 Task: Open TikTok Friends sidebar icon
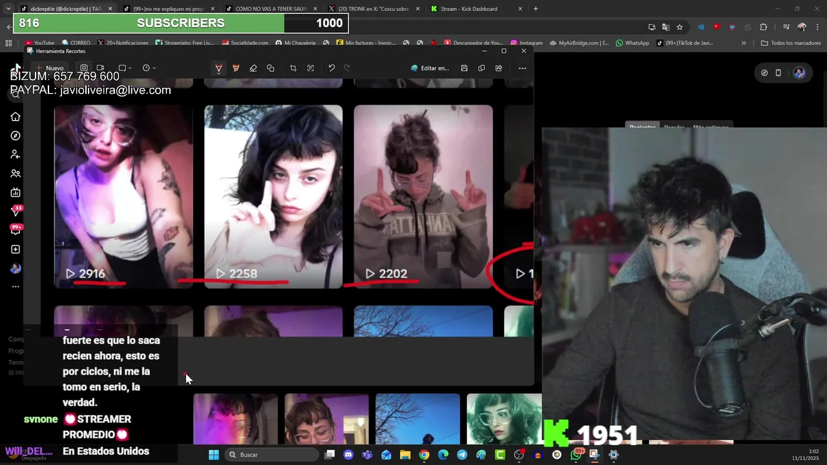tap(16, 174)
